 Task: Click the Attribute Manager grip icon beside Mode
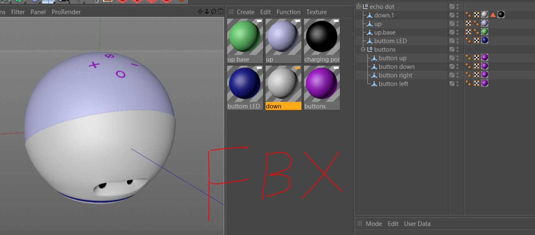coord(360,223)
